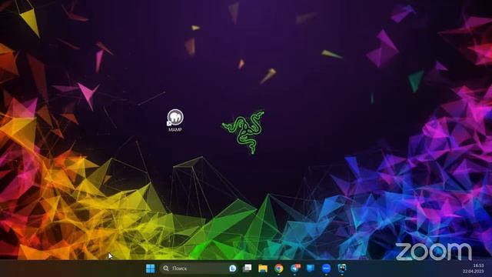This screenshot has height=277, width=492.
Task: Open Bing chat icon in search box
Action: [232, 269]
